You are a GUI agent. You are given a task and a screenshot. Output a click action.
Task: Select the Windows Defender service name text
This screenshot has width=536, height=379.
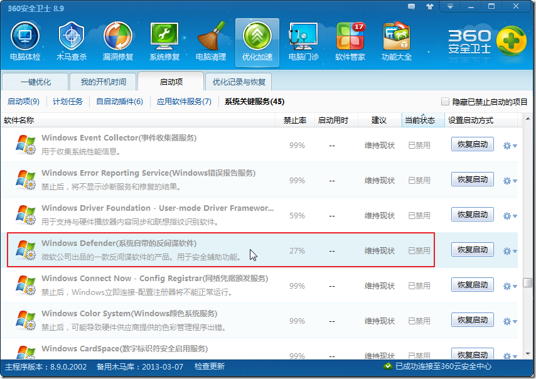(119, 243)
